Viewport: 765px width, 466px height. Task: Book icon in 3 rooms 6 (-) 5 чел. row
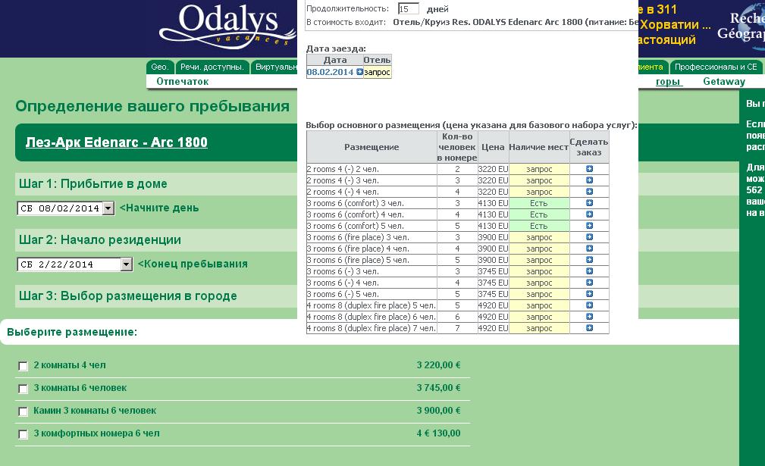tap(589, 294)
